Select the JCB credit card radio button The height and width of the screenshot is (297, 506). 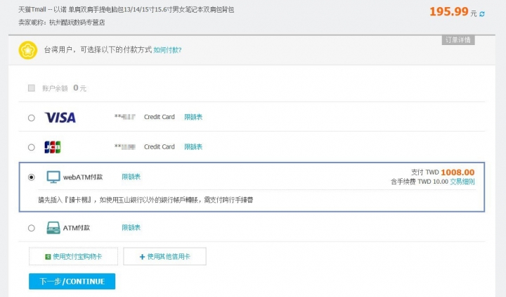(x=32, y=147)
